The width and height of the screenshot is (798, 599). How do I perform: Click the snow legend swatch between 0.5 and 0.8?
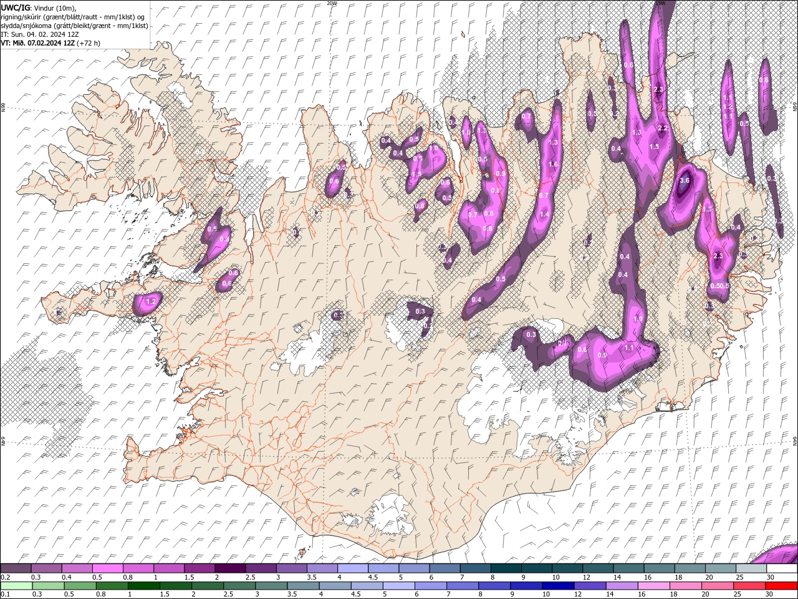click(x=108, y=568)
